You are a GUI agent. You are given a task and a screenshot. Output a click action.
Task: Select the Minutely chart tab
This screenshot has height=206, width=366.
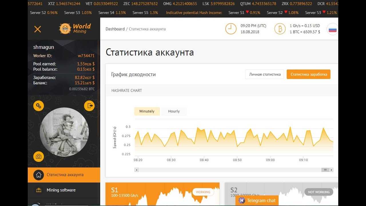click(147, 111)
